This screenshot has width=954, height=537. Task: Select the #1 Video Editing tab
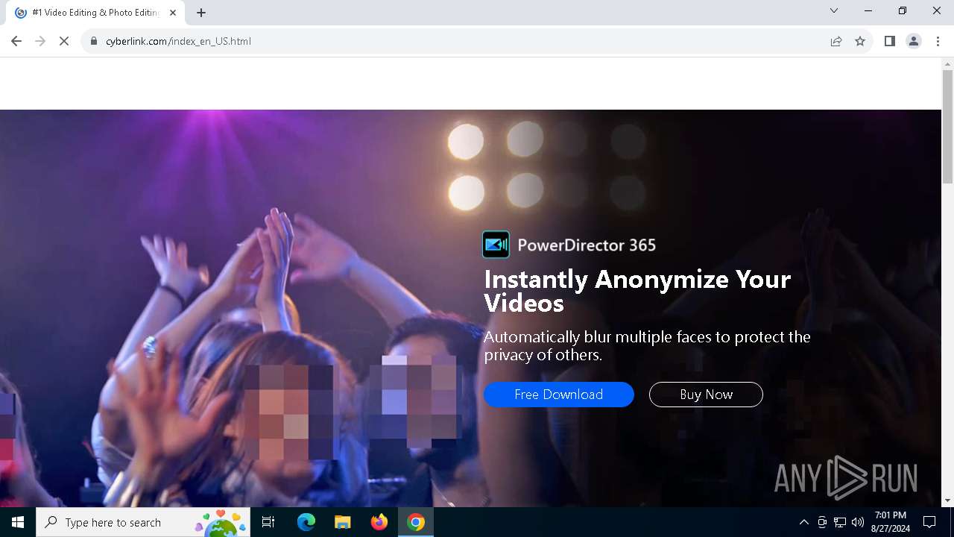95,13
